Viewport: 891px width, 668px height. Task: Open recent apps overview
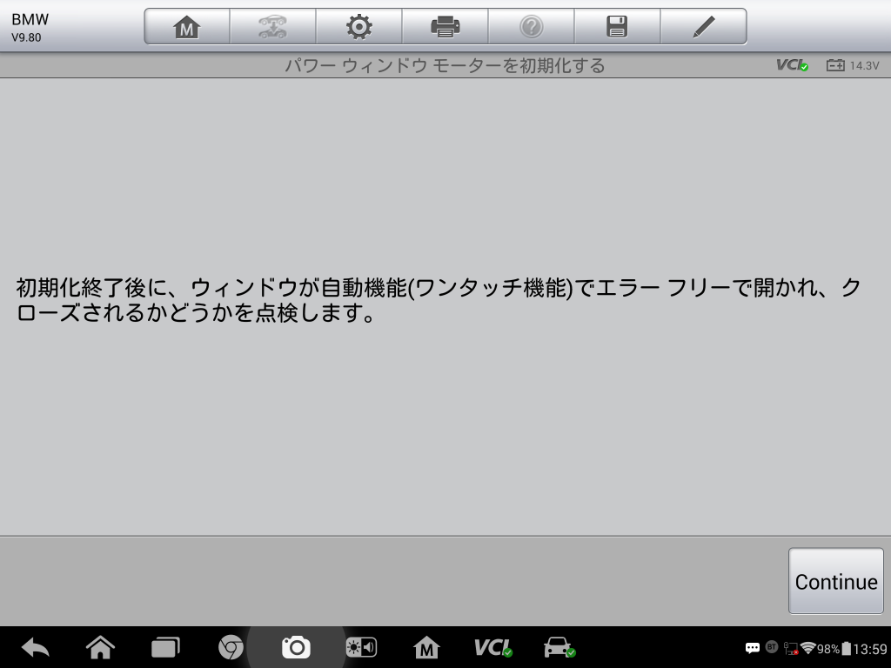coord(165,647)
